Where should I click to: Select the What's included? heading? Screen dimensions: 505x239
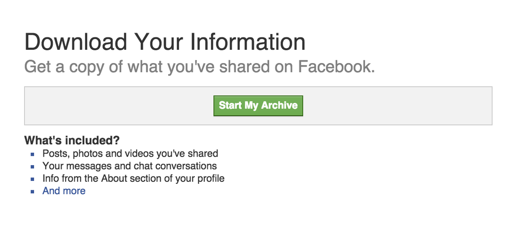point(72,140)
